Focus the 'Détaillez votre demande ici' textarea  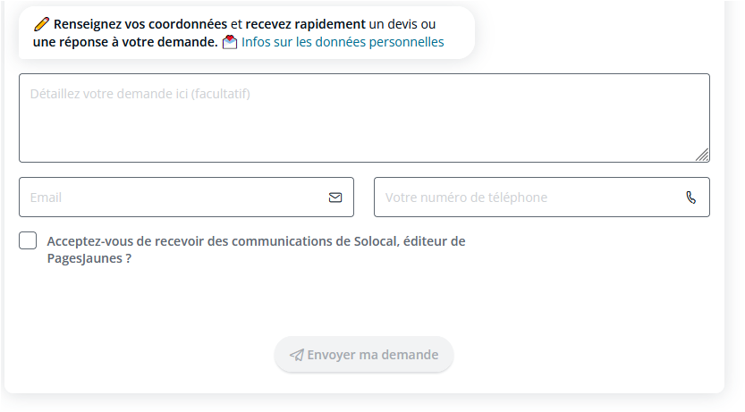tap(364, 118)
